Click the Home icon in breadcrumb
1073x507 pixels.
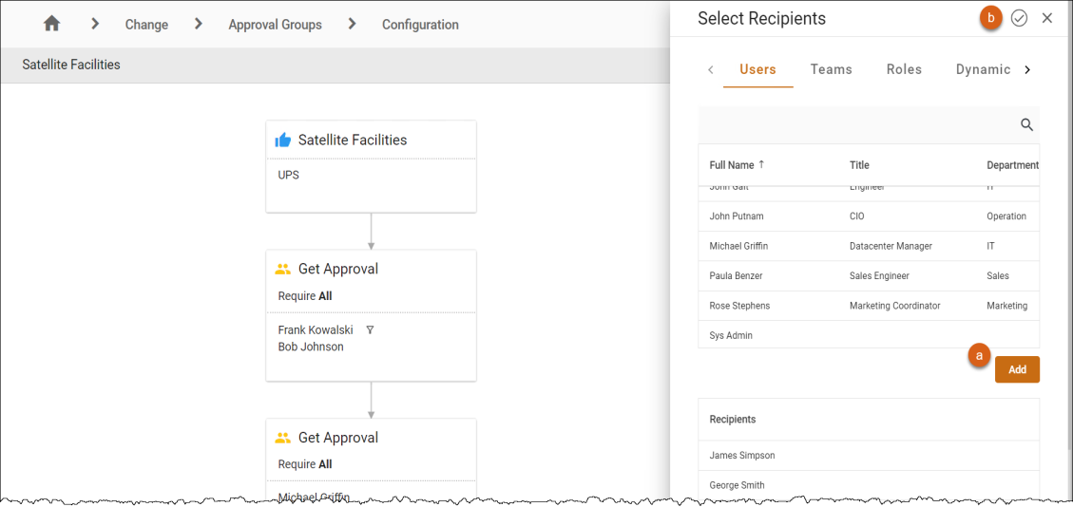(x=51, y=24)
